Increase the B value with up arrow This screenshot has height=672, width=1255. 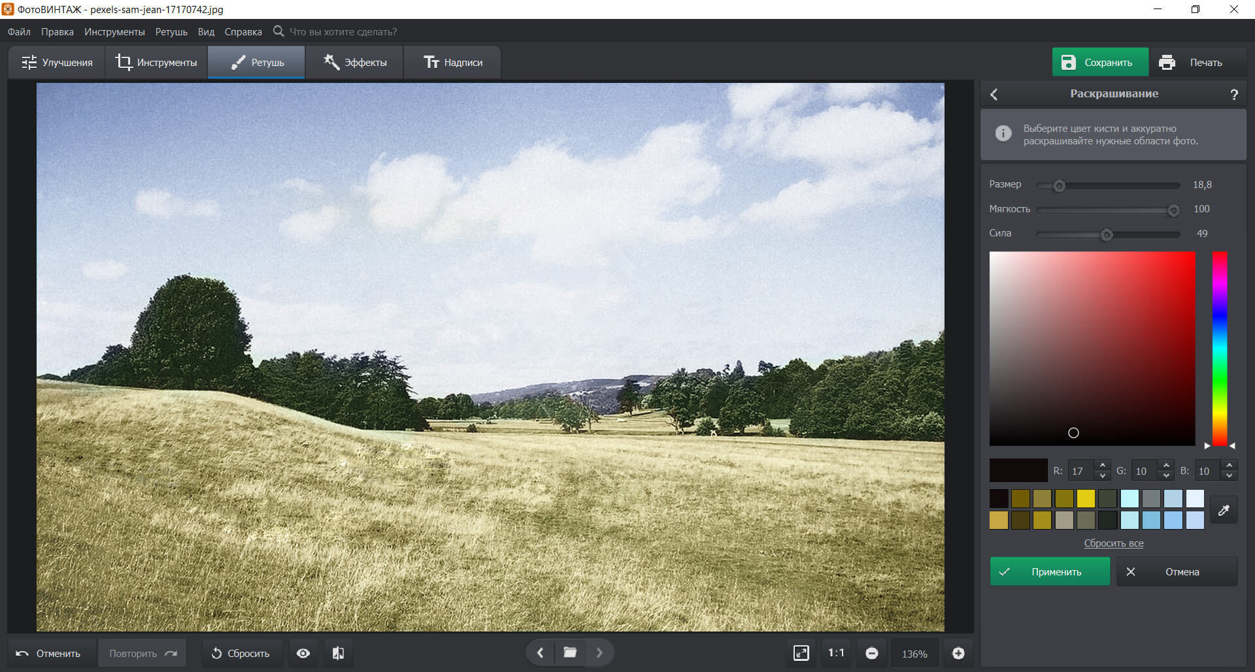[x=1230, y=466]
